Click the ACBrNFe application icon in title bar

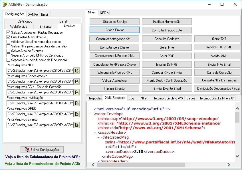coord(5,4)
